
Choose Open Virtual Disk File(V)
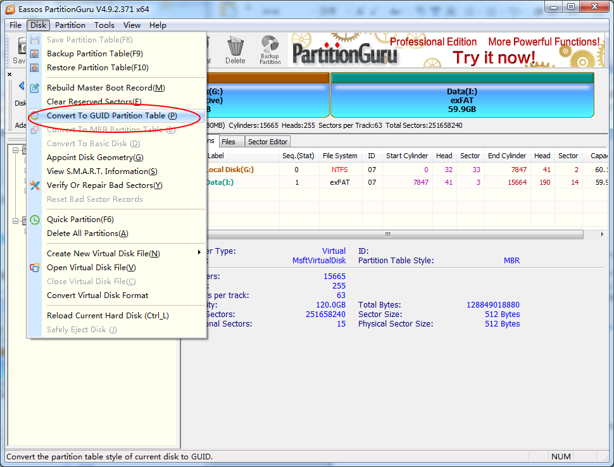(116, 268)
